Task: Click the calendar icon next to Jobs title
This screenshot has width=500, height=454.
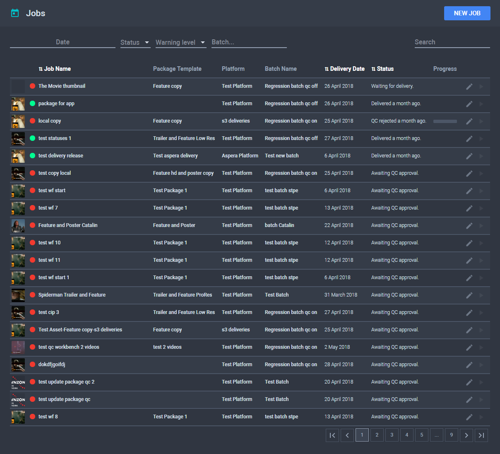Action: [x=15, y=13]
